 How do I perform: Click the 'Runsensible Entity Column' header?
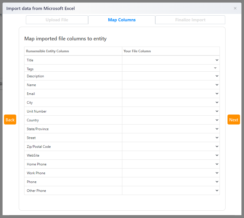47,51
